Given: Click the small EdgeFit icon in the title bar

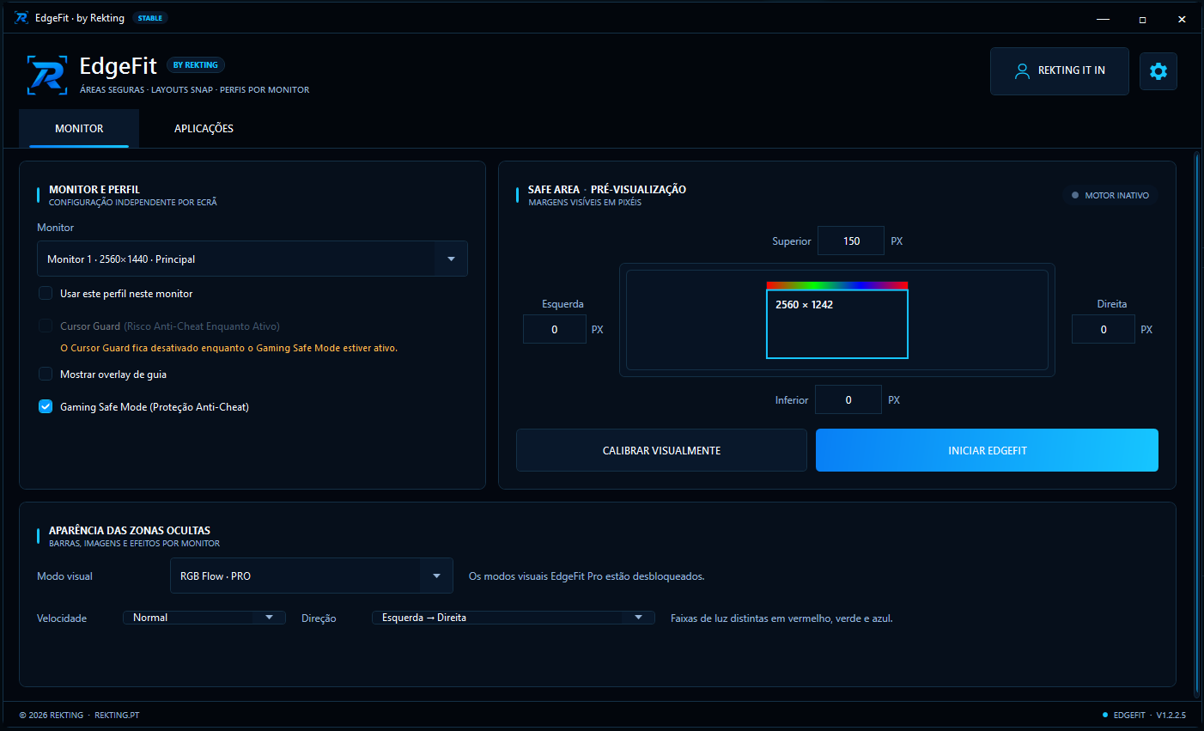Looking at the screenshot, I should (x=21, y=18).
